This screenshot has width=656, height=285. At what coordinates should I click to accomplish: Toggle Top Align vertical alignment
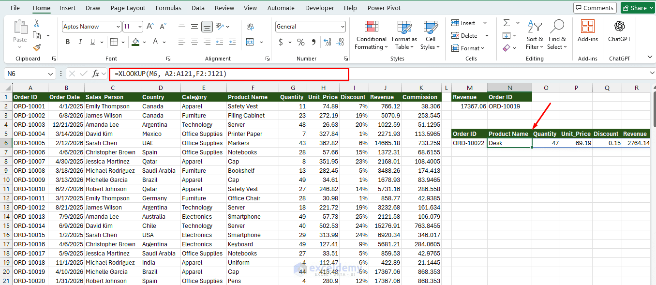(x=181, y=27)
